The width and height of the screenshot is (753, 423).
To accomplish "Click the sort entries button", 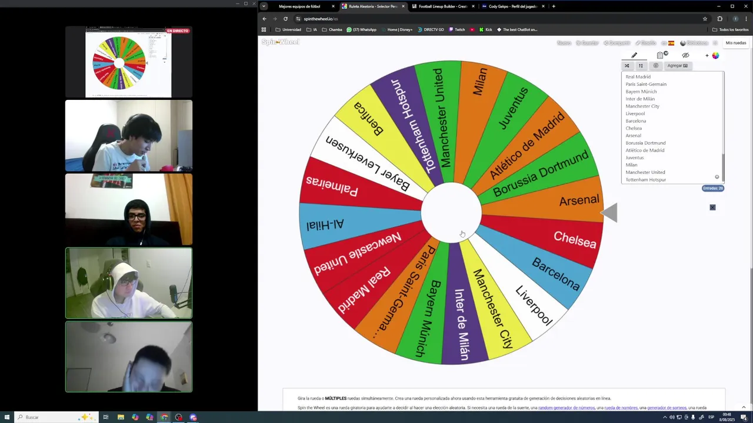I will [641, 66].
